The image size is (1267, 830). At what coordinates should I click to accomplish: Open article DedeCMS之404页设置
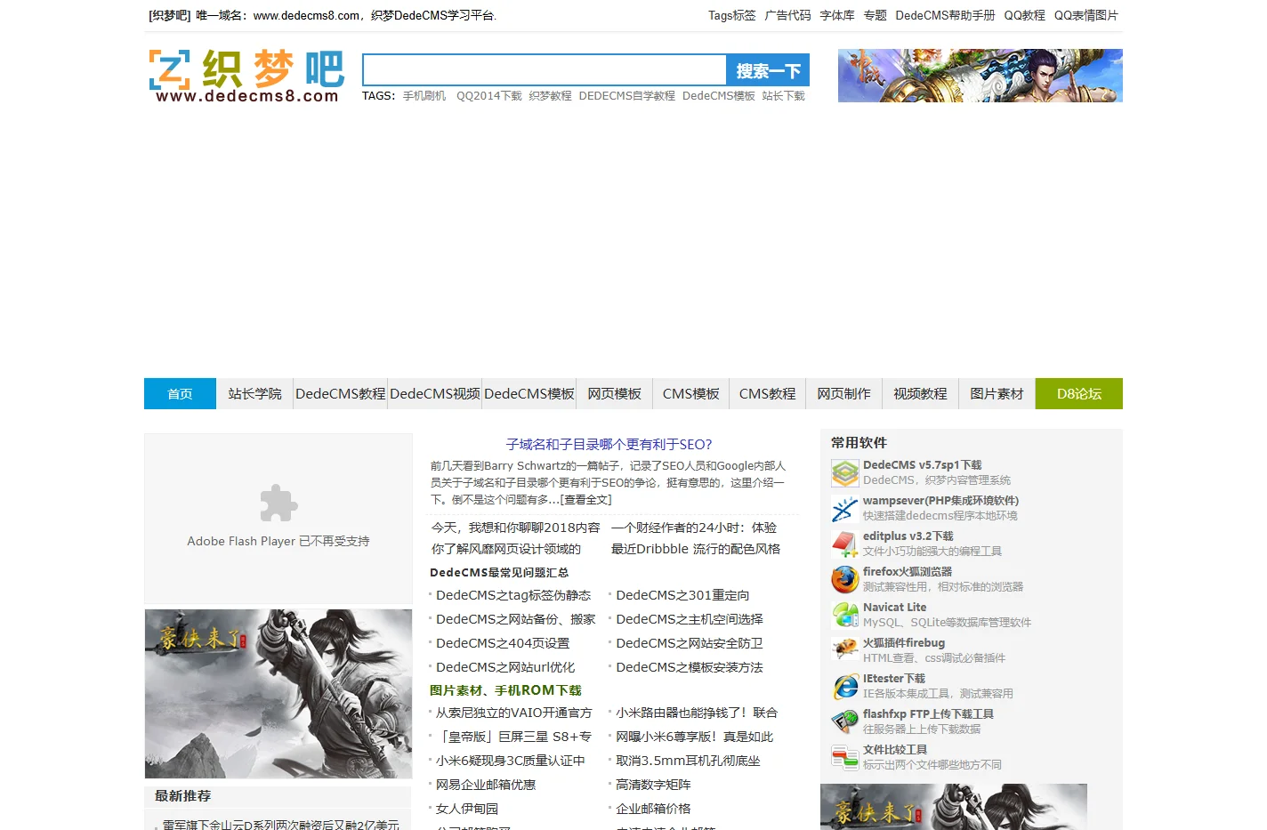(503, 643)
